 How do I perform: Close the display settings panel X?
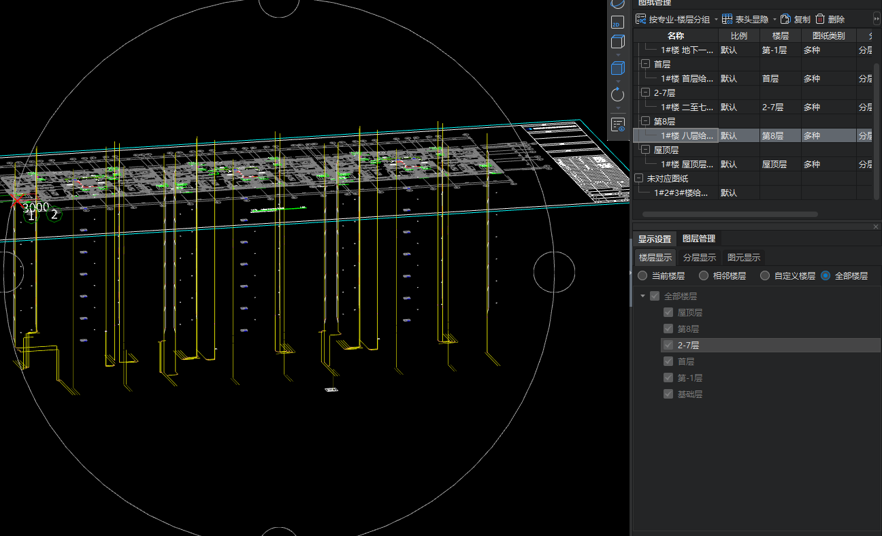876,227
